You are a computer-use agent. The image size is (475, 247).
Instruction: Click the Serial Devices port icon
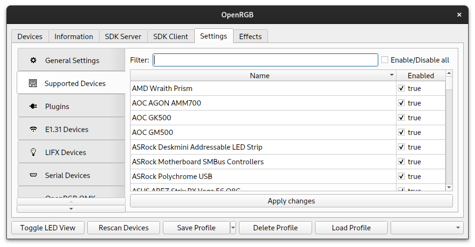33,175
